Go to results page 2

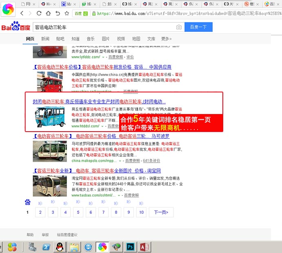(40, 212)
